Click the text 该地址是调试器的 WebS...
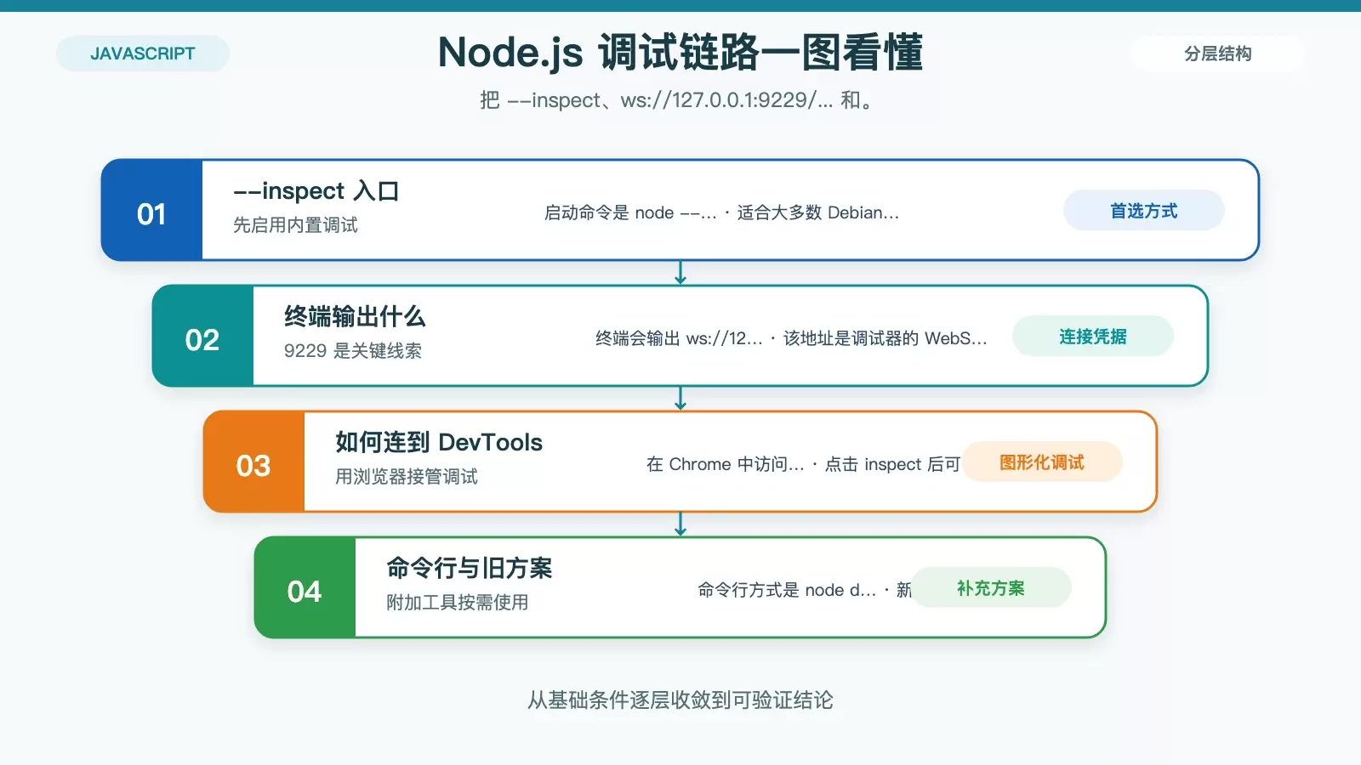 click(x=885, y=338)
